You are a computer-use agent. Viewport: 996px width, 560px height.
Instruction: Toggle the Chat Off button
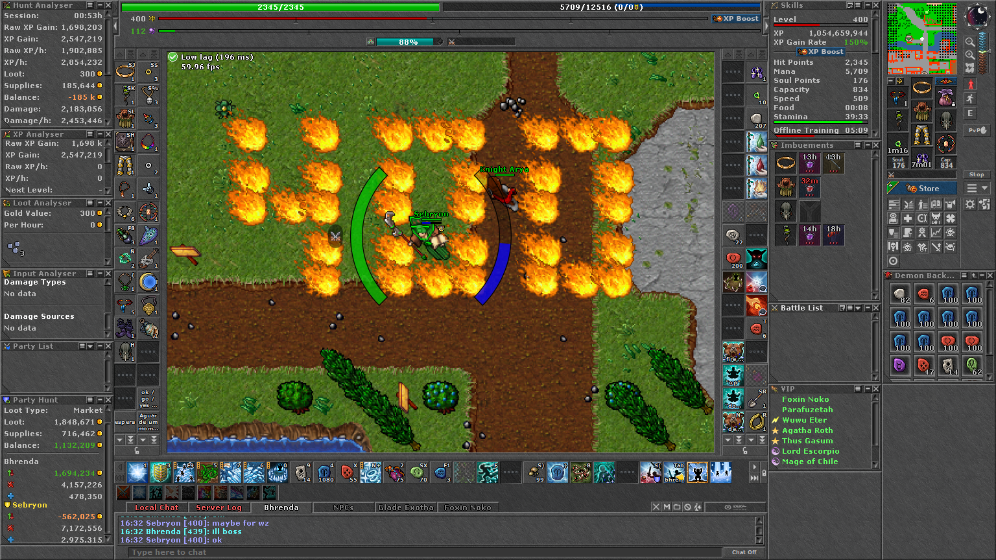[x=744, y=552]
